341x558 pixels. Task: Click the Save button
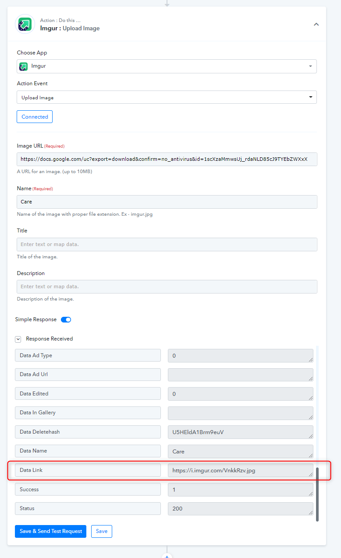coord(102,531)
